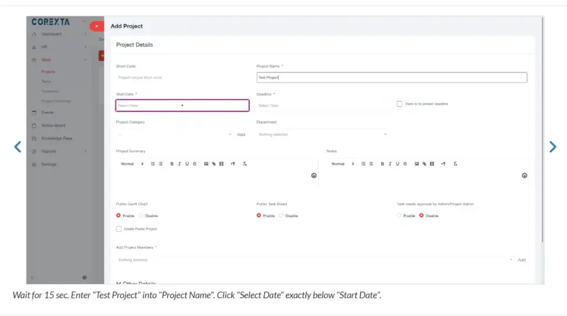This screenshot has width=567, height=316.
Task: Tick the Create Public Project checkbox
Action: coord(118,229)
